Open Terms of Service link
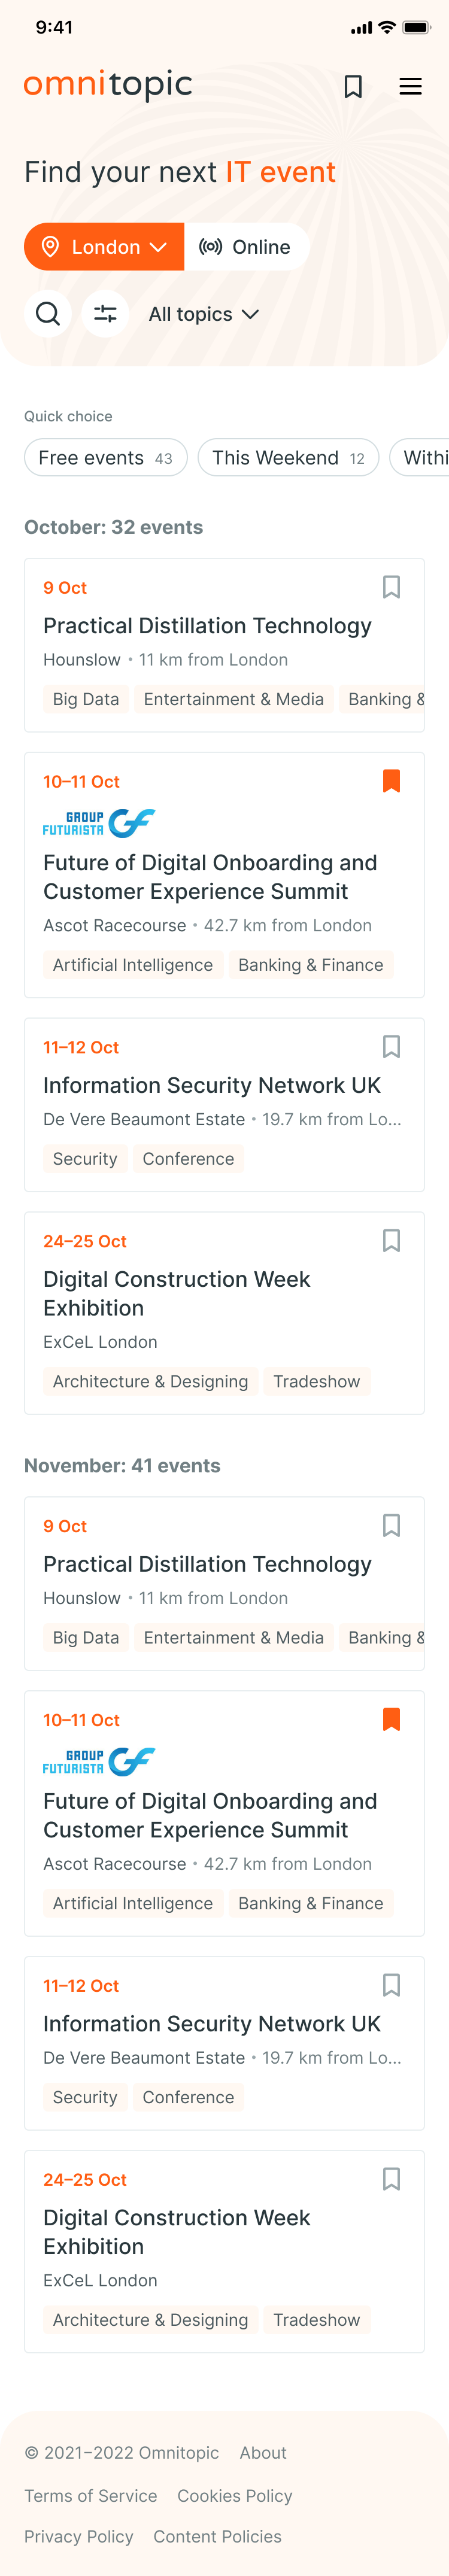The image size is (449, 2576). pyautogui.click(x=91, y=2496)
